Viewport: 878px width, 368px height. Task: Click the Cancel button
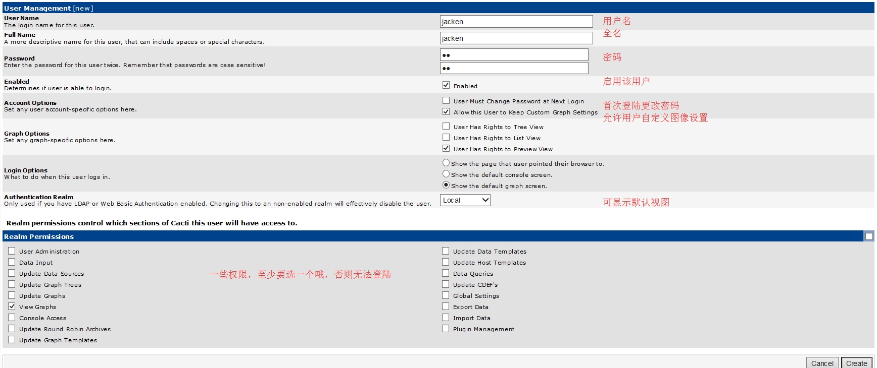coord(822,363)
